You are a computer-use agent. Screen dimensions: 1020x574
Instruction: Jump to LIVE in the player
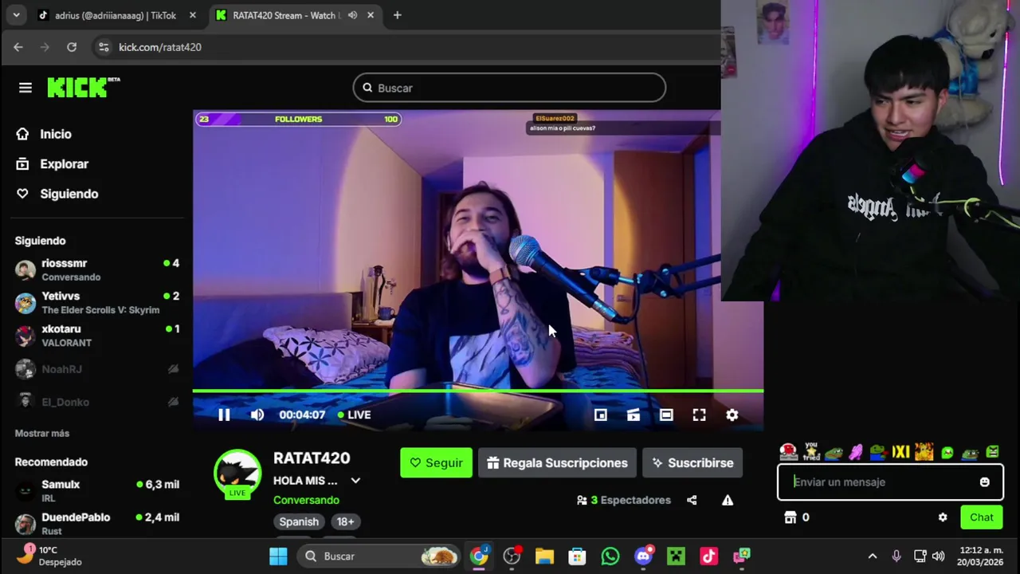click(x=354, y=415)
